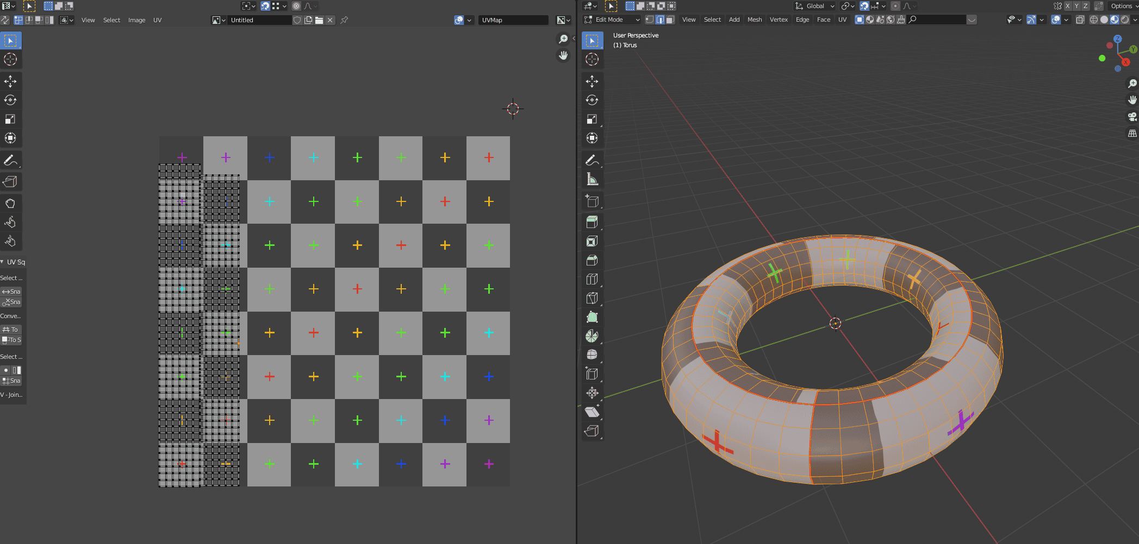Choose the Loop Cut tool
The width and height of the screenshot is (1139, 544).
click(592, 279)
